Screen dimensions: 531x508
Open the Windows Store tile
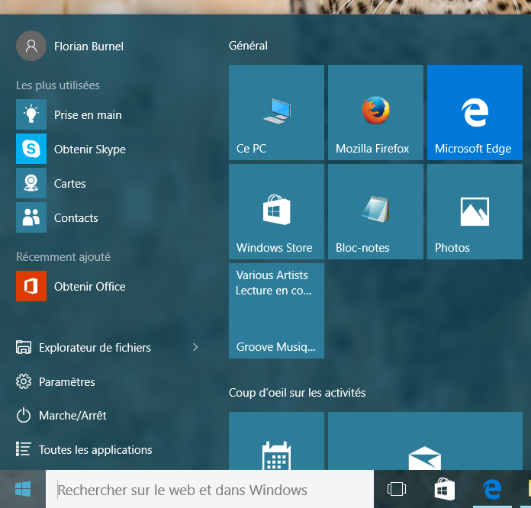point(276,212)
